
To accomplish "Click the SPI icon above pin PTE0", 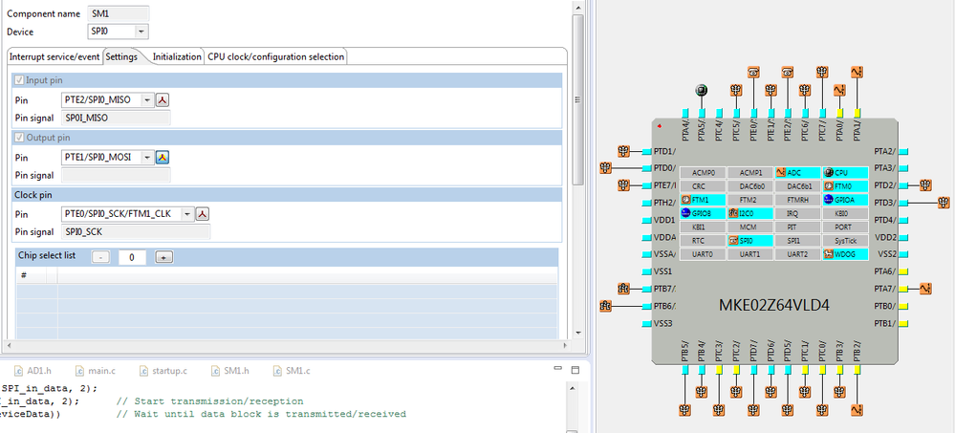I will (753, 73).
